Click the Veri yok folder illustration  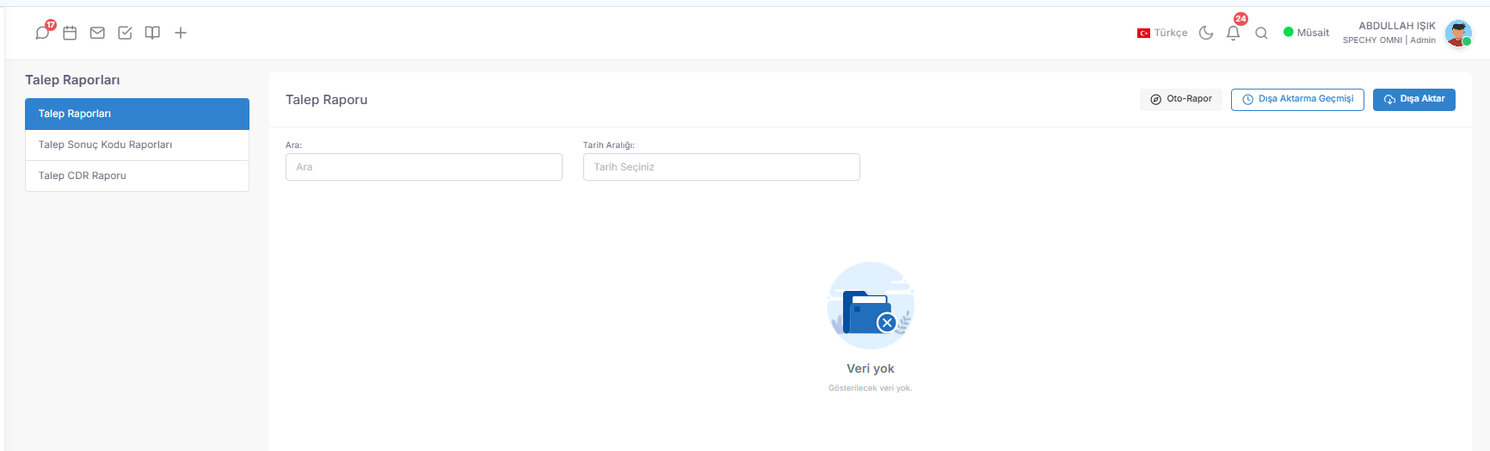pyautogui.click(x=871, y=305)
